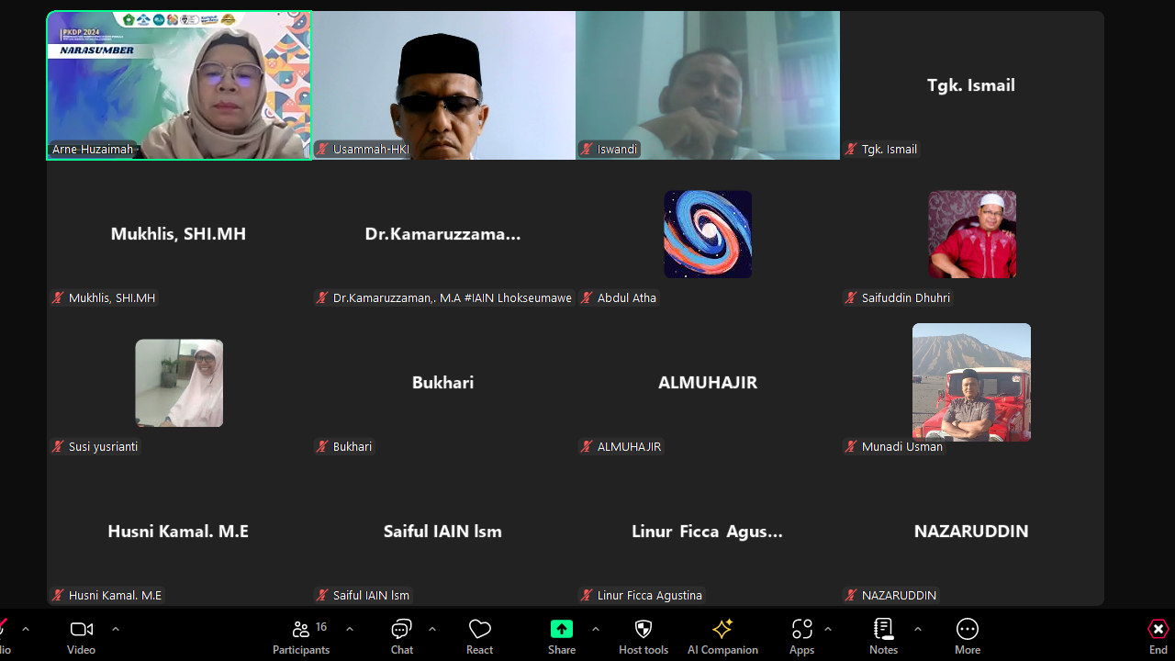The height and width of the screenshot is (661, 1175).
Task: Click the large Bukhari name tile
Action: [442, 383]
